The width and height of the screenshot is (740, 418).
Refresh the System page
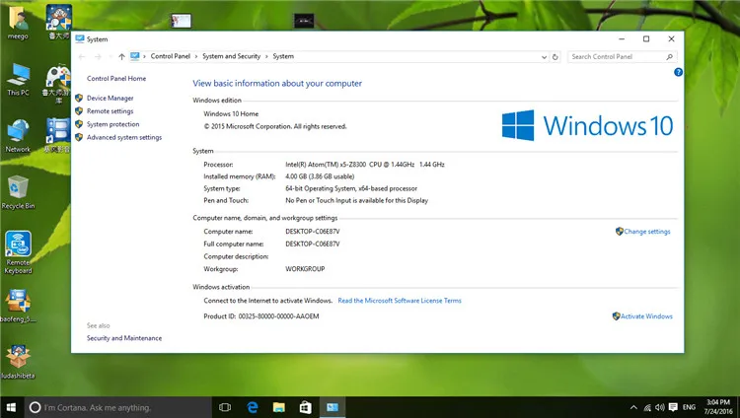[555, 56]
